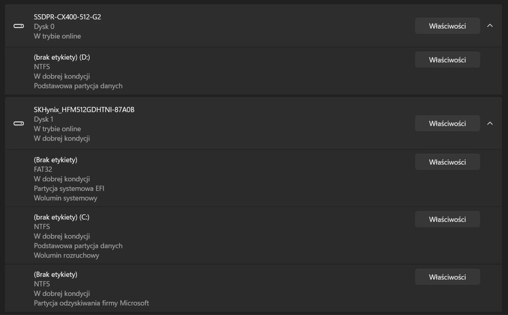
Task: Select the SSDPR-CX400-512-G2 disk name
Action: pyautogui.click(x=68, y=17)
